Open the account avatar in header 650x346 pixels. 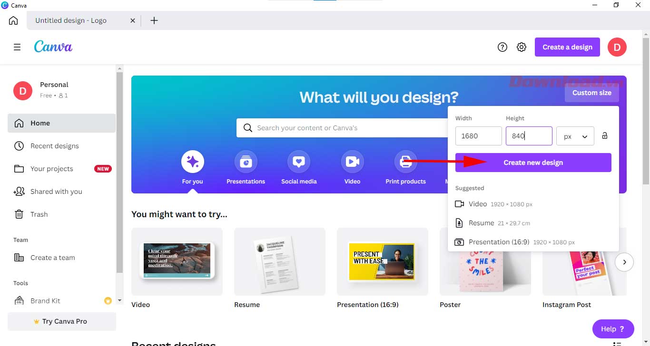(617, 47)
